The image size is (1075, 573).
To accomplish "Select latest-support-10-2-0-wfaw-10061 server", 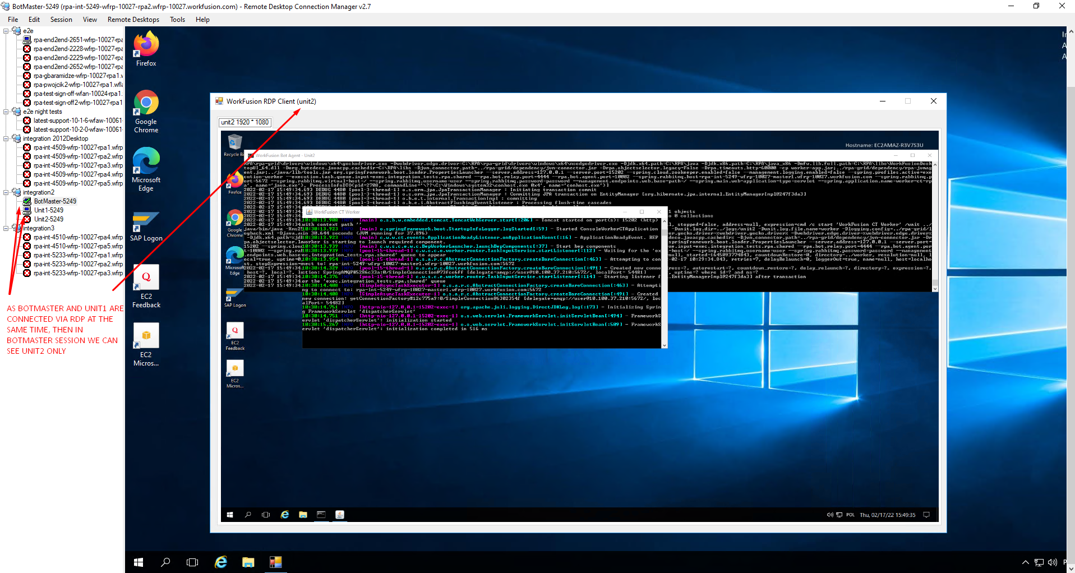I will (x=78, y=130).
